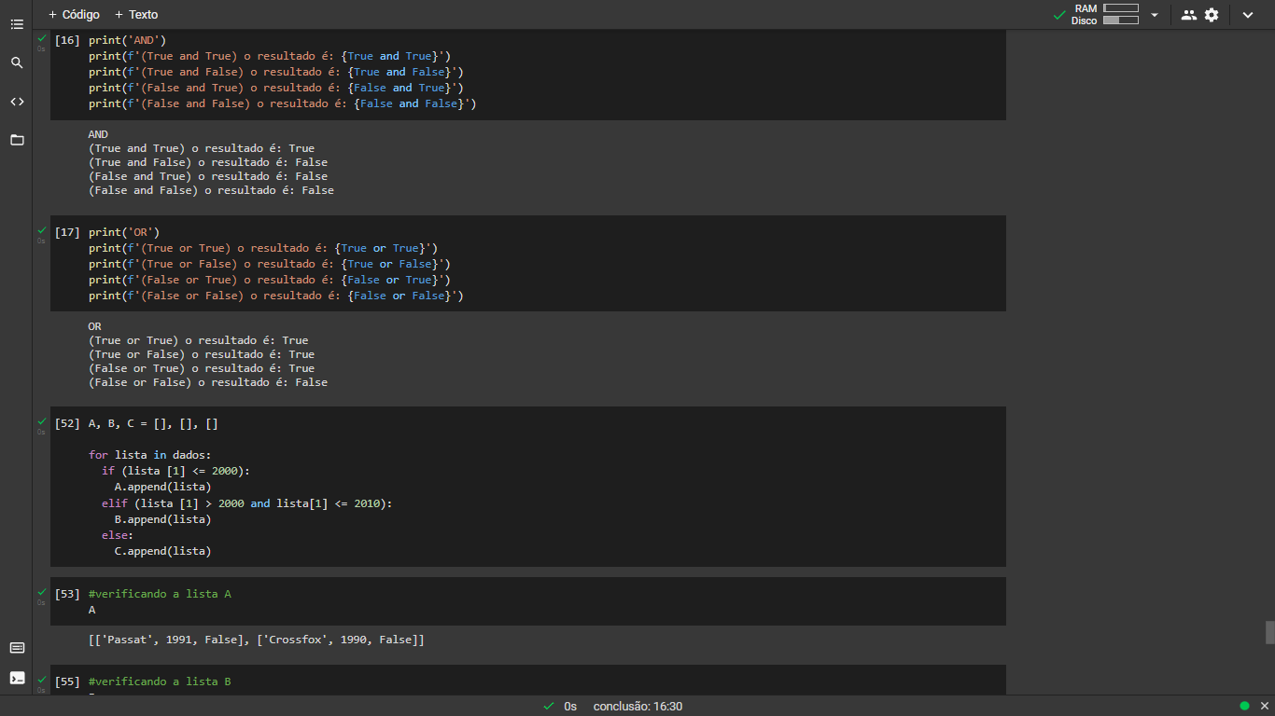Open the Files folder sidebar icon
This screenshot has height=716, width=1275.
[17, 140]
